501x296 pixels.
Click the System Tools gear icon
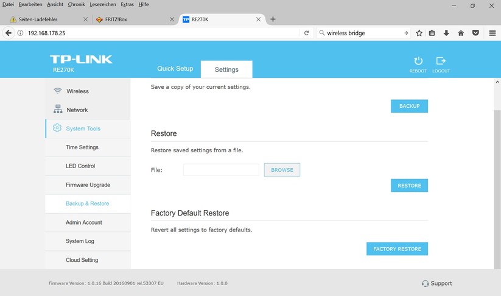pyautogui.click(x=57, y=129)
